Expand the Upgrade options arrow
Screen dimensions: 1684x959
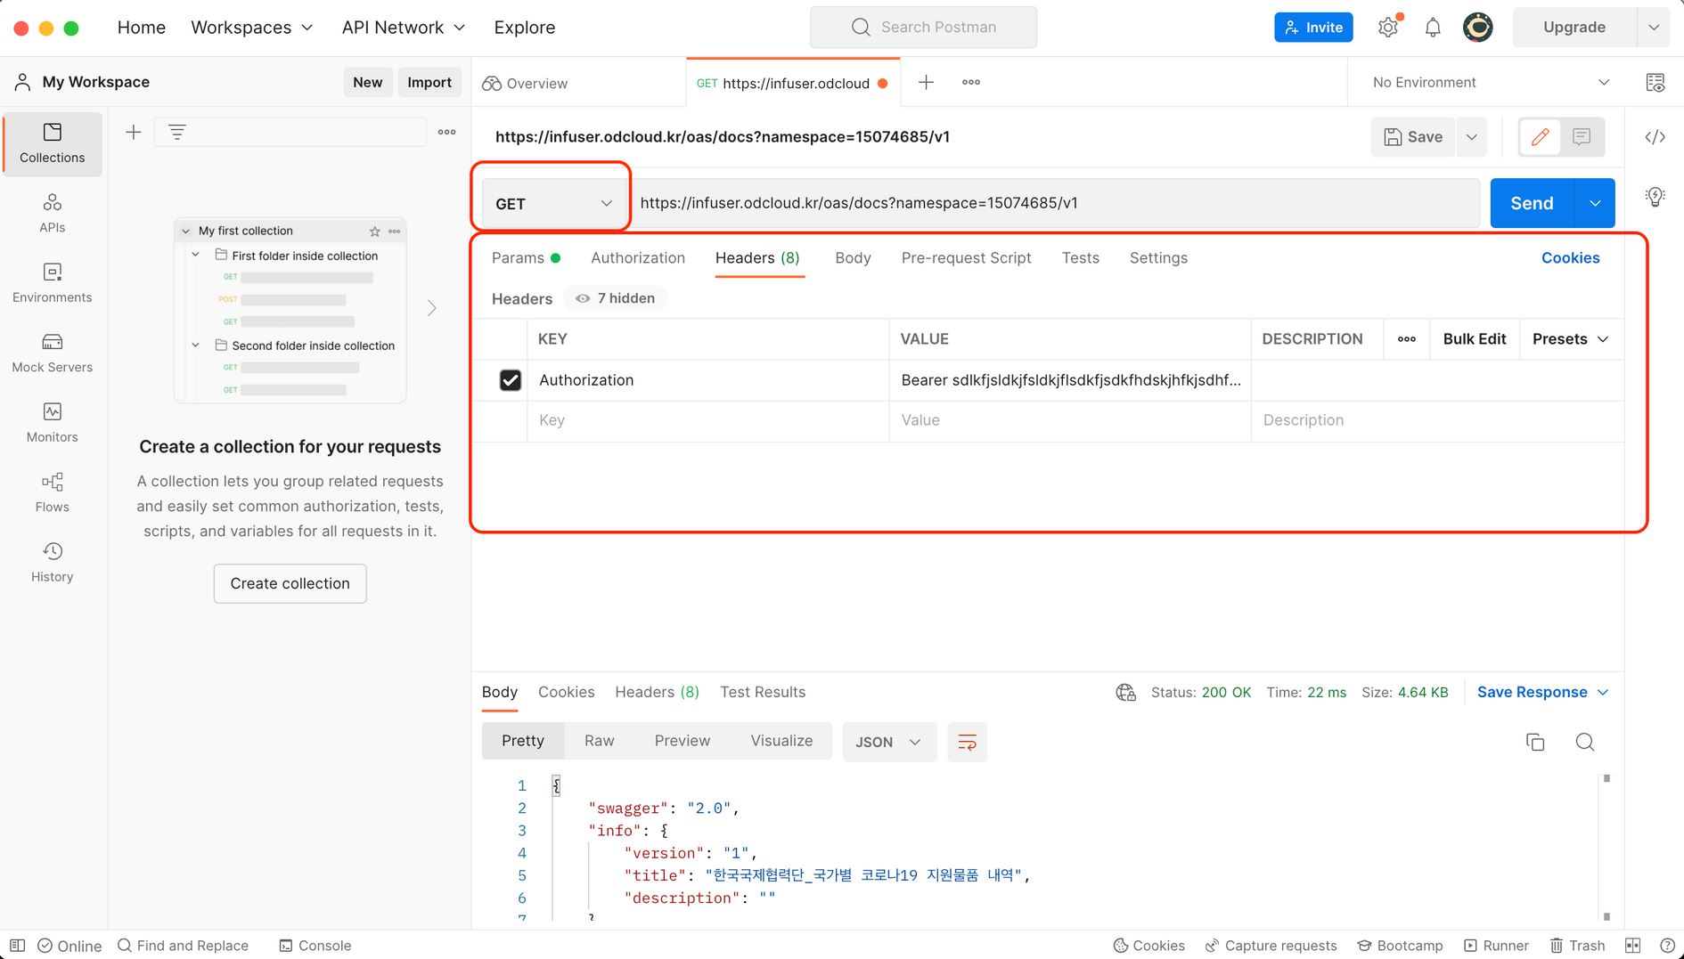(x=1655, y=28)
